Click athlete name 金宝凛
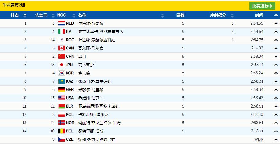Image resolution: width=280 pixels, height=145 pixels. click(84, 73)
